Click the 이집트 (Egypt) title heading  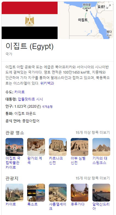(29, 46)
